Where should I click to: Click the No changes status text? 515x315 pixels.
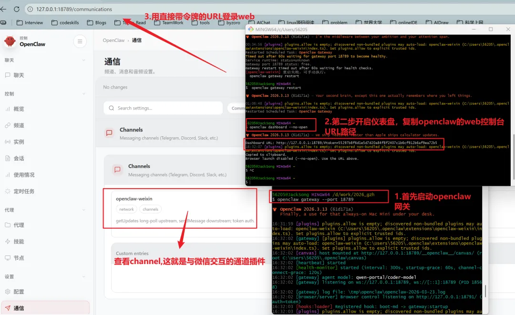115,87
